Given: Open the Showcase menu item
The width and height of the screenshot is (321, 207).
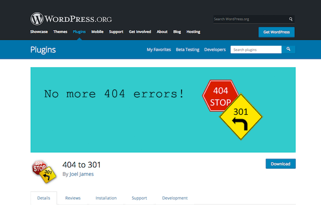Looking at the screenshot, I should point(39,32).
